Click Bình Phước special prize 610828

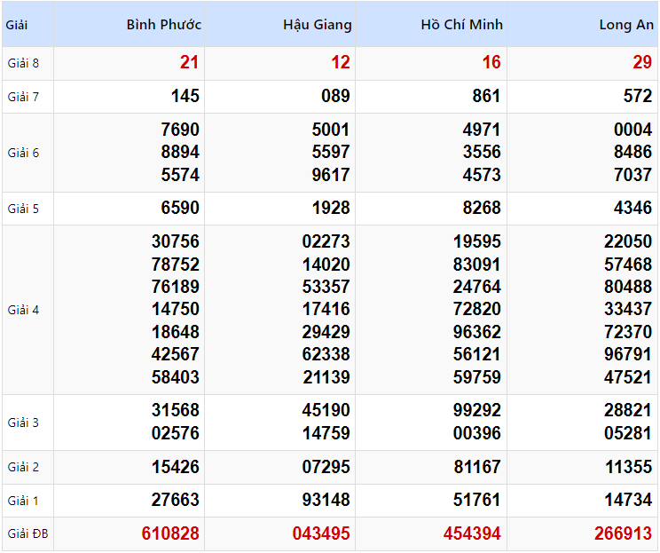170,533
